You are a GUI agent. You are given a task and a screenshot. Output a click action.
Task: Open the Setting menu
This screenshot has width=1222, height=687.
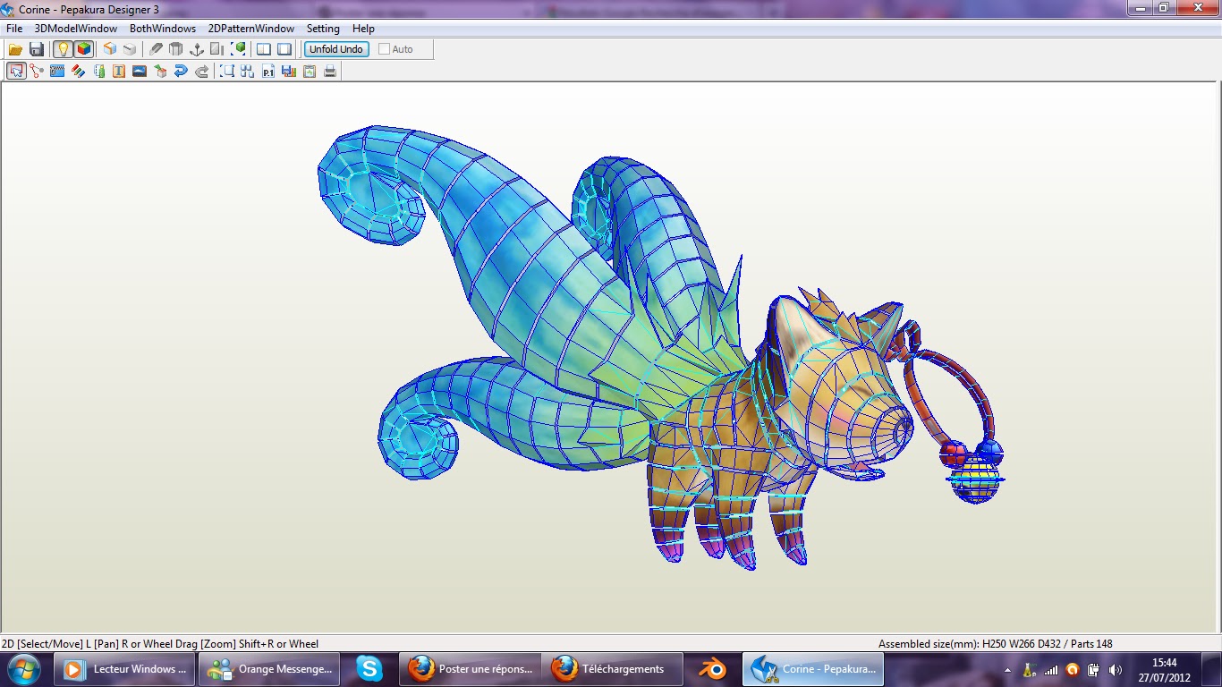(x=323, y=29)
